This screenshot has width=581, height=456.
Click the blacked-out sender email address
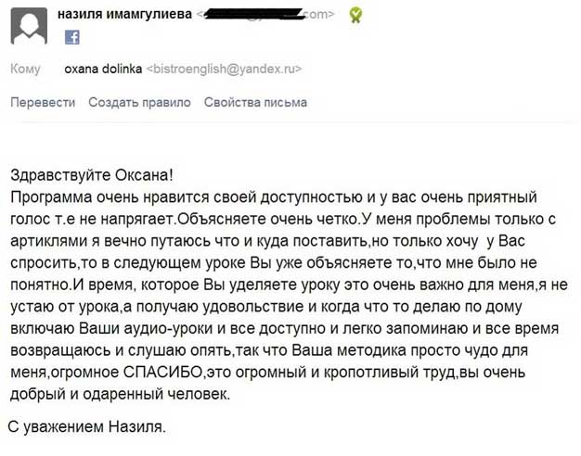tap(265, 15)
